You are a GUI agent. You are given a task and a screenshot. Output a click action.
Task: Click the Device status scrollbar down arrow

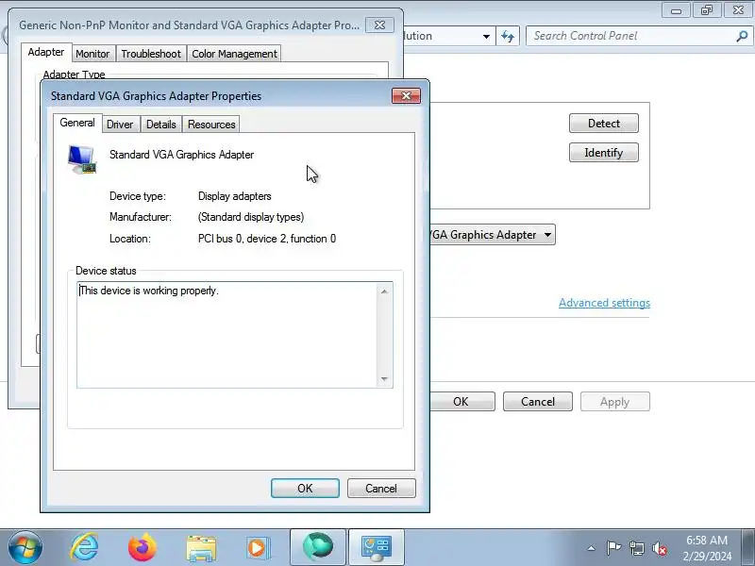point(384,379)
